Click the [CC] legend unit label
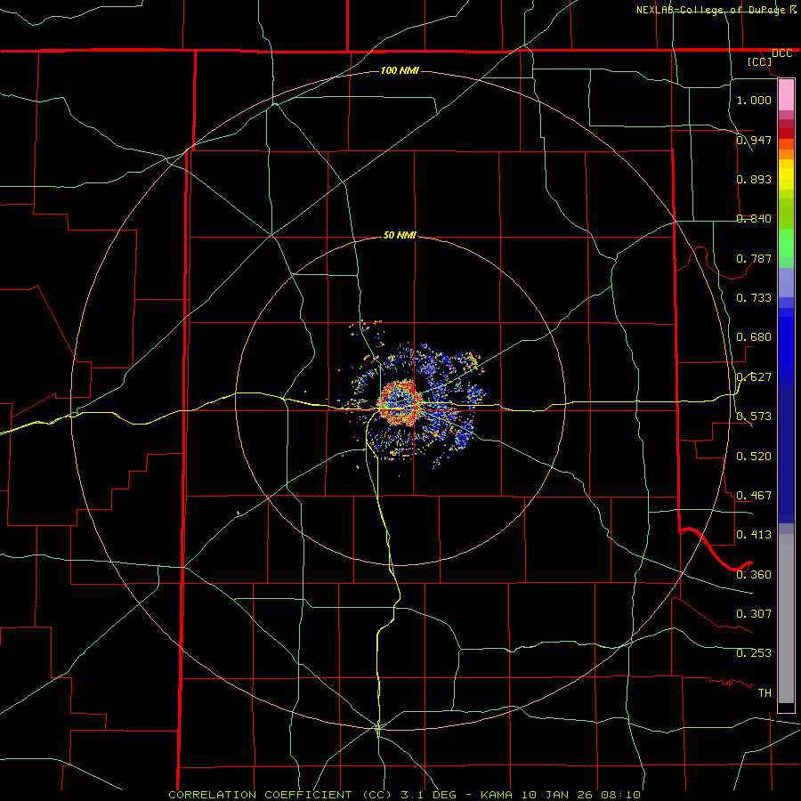The width and height of the screenshot is (801, 801). click(x=760, y=61)
